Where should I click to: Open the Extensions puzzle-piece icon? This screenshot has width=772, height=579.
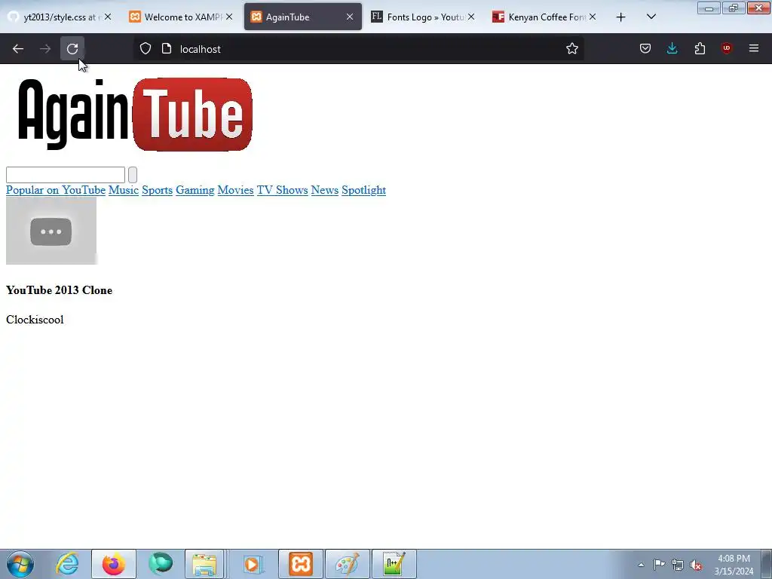[700, 49]
